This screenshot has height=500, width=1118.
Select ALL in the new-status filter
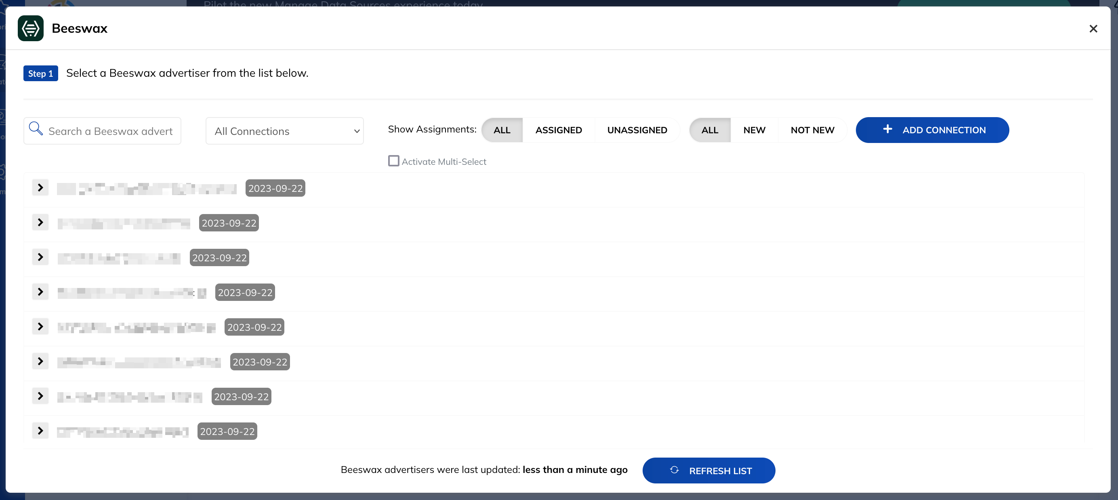tap(710, 130)
